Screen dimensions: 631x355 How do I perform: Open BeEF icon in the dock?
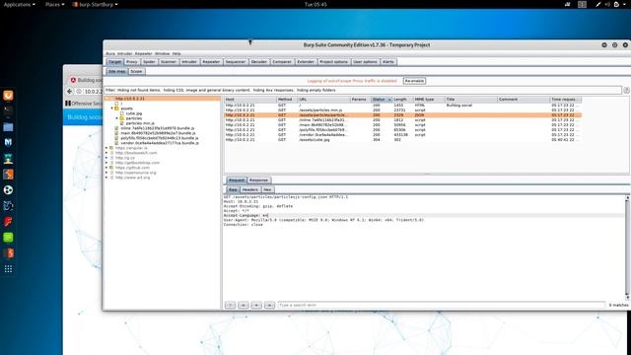tap(8, 206)
